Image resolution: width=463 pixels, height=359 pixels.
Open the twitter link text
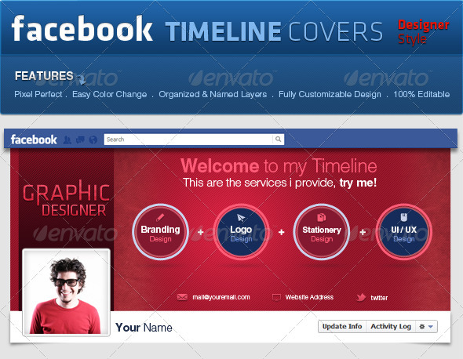(x=379, y=298)
